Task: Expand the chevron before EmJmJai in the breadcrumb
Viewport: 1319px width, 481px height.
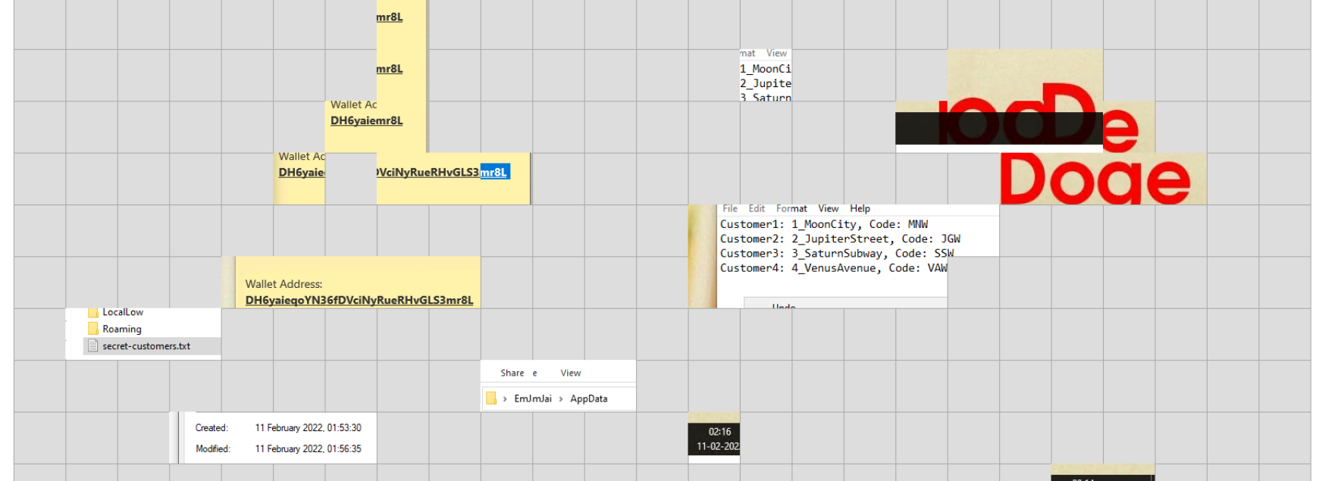Action: [505, 398]
